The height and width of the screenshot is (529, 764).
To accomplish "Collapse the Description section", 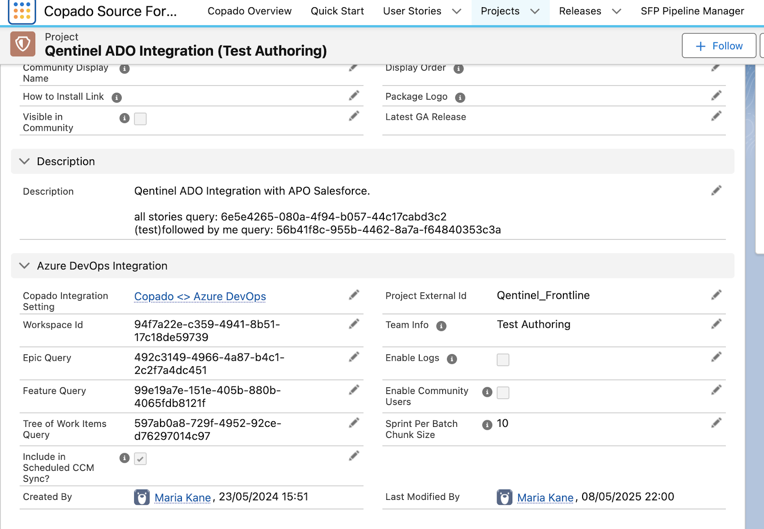I will tap(24, 162).
